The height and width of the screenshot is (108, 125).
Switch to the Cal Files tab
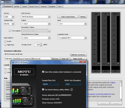point(16,7)
